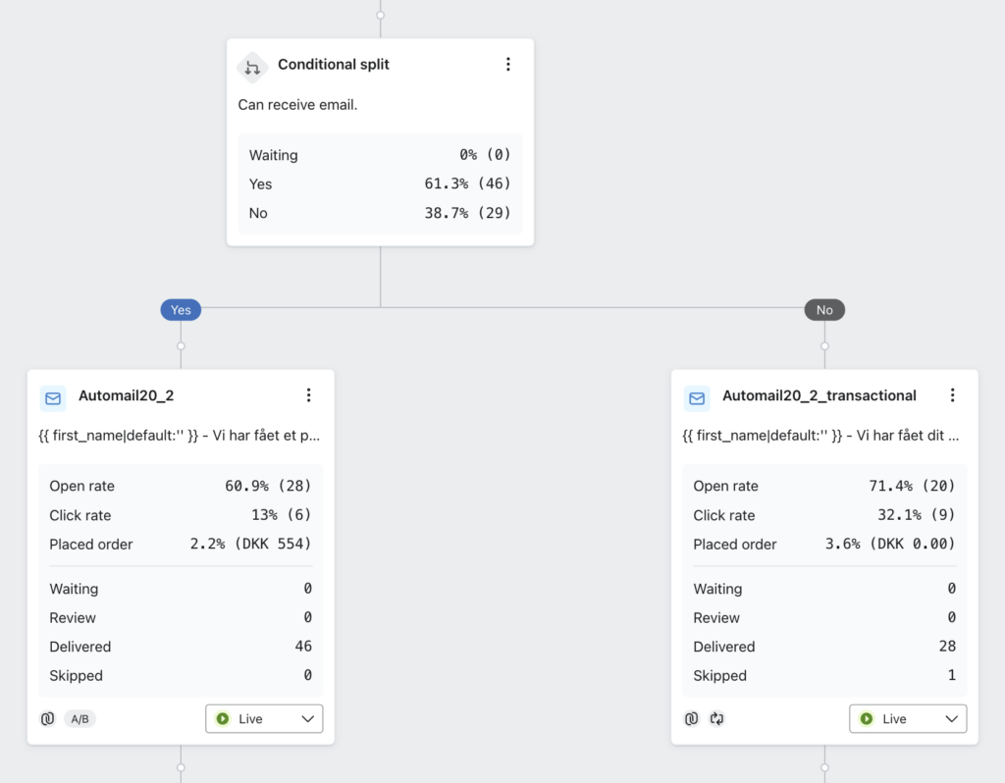Click the Automail20_2_transactional card title
This screenshot has width=1005, height=783.
tap(820, 395)
